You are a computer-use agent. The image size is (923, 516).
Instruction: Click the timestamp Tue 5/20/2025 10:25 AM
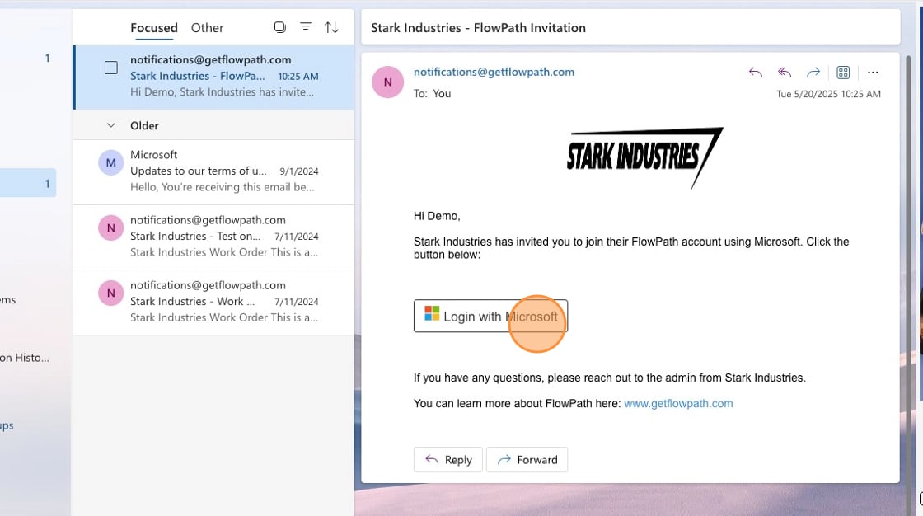pos(828,94)
